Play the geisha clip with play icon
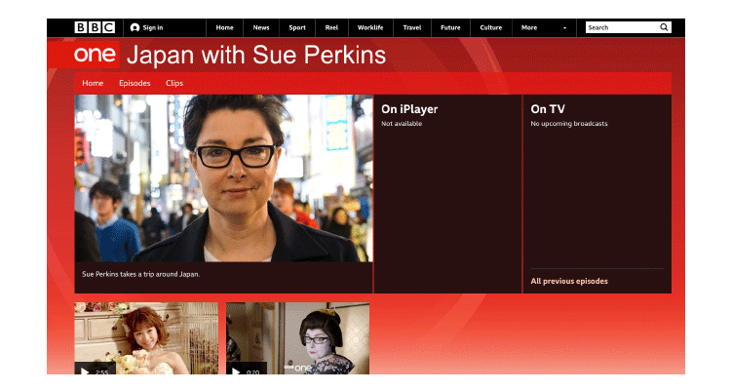This screenshot has width=731, height=391. pos(237,371)
